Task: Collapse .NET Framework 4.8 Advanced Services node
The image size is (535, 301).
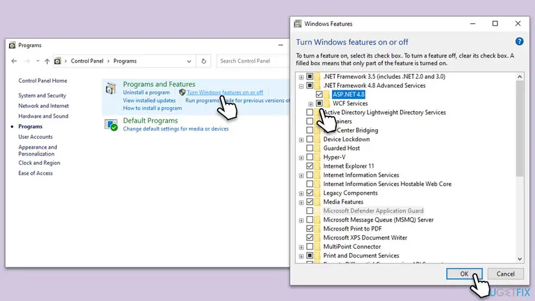Action: tap(301, 86)
